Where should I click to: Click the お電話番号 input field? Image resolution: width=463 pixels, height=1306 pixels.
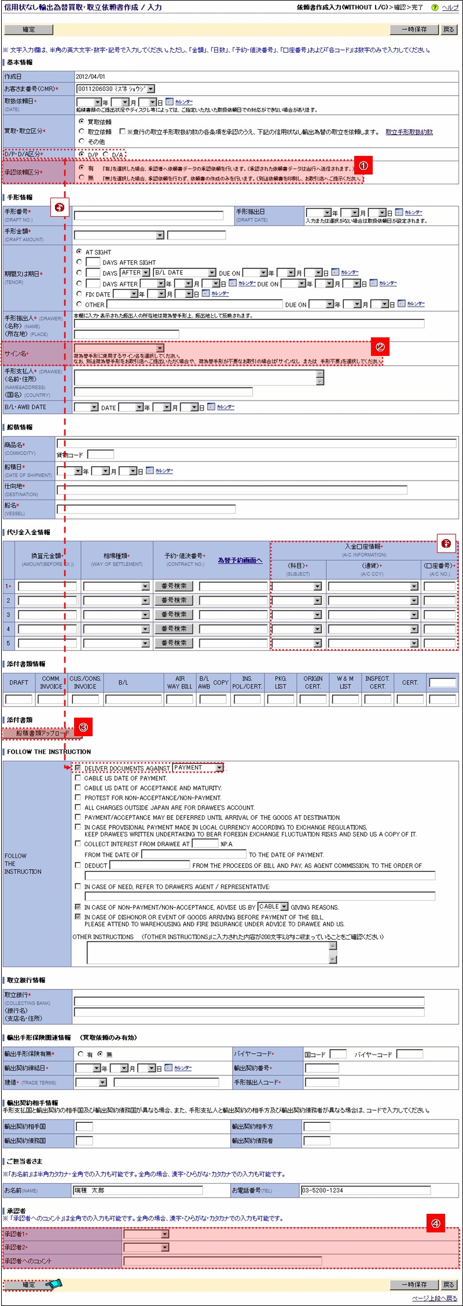pyautogui.click(x=366, y=1190)
